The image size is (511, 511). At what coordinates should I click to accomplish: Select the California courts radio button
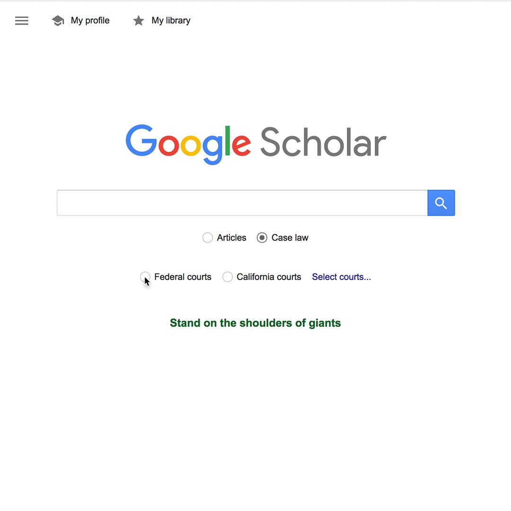click(228, 277)
